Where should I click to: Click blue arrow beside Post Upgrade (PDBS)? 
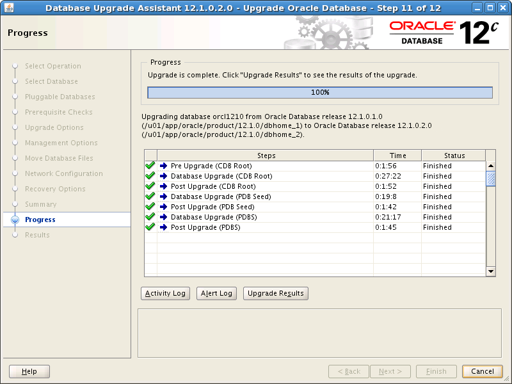163,227
